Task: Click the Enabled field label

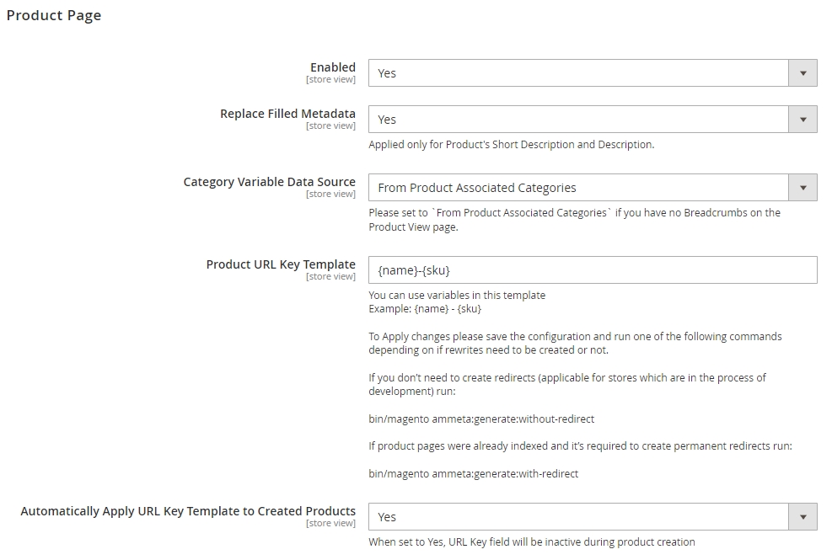Action: (333, 67)
